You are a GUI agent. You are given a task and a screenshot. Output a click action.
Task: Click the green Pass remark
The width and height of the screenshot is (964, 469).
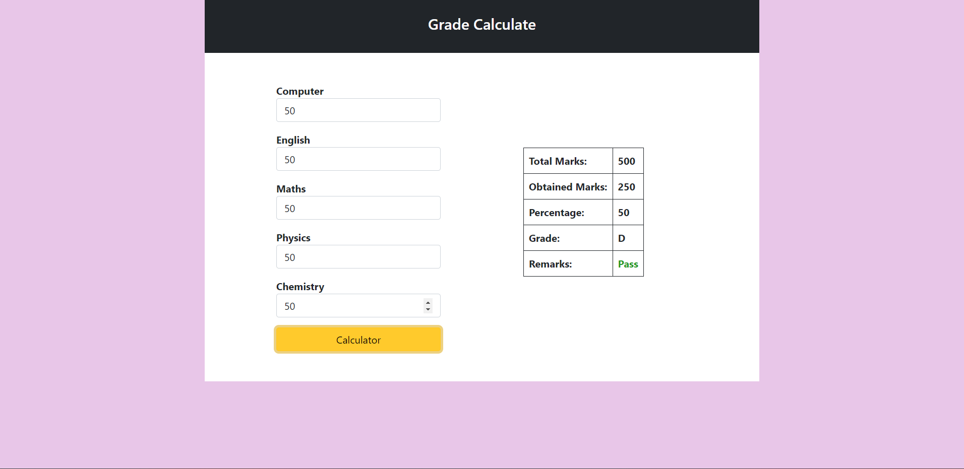coord(628,263)
